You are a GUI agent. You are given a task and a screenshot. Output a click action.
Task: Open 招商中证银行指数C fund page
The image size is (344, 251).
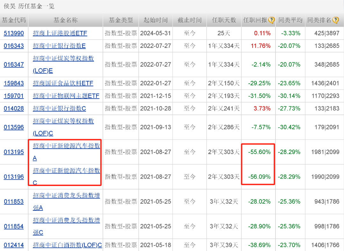point(59,109)
